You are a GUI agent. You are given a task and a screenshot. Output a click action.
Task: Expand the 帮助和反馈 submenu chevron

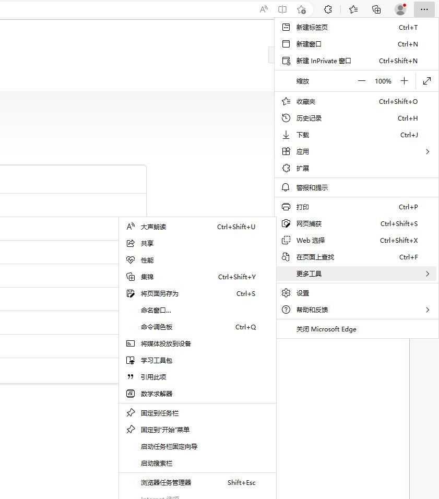(x=428, y=310)
